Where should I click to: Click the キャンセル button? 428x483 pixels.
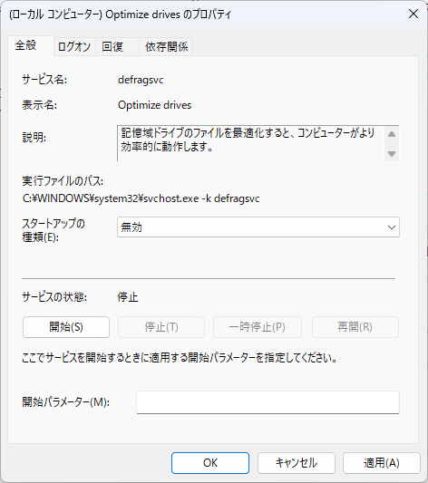[297, 463]
